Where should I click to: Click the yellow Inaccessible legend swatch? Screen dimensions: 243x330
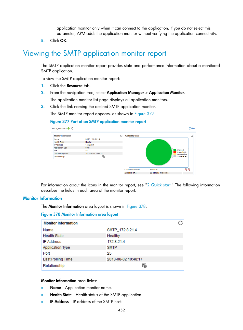[x=175, y=154]
